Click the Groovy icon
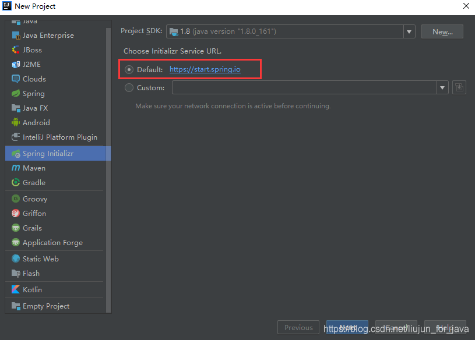Viewport: 475px width, 340px height. (x=16, y=199)
